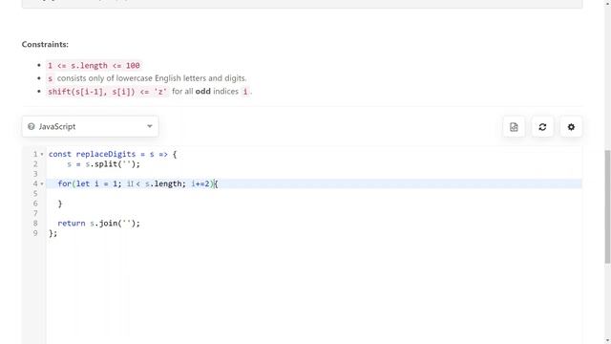Screen dimensions: 611x344
Task: Collapse the fold arrow on line 4
Action: (x=42, y=183)
